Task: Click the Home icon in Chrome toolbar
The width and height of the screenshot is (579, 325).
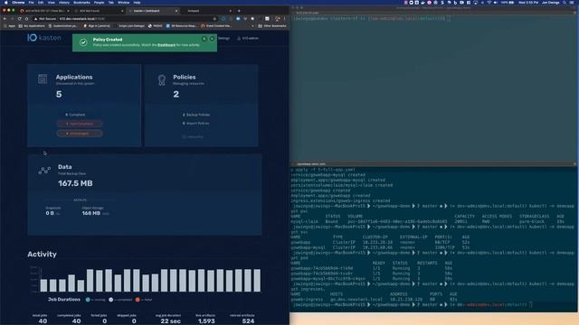Action: click(x=26, y=18)
